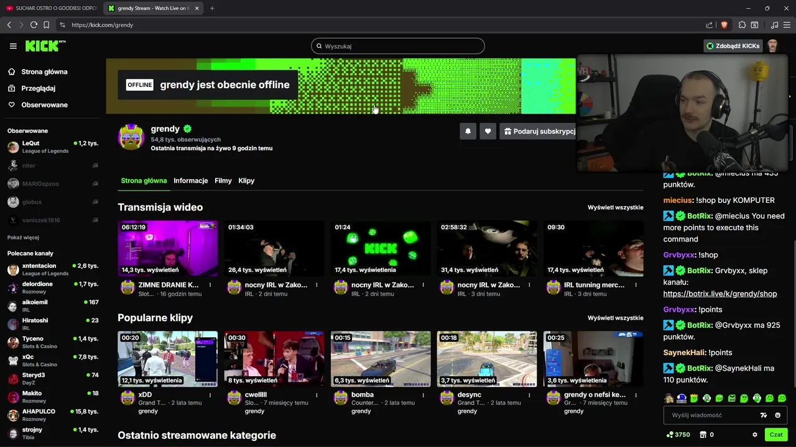Open xQc channel in recommended list
The height and width of the screenshot is (447, 796).
tap(53, 361)
